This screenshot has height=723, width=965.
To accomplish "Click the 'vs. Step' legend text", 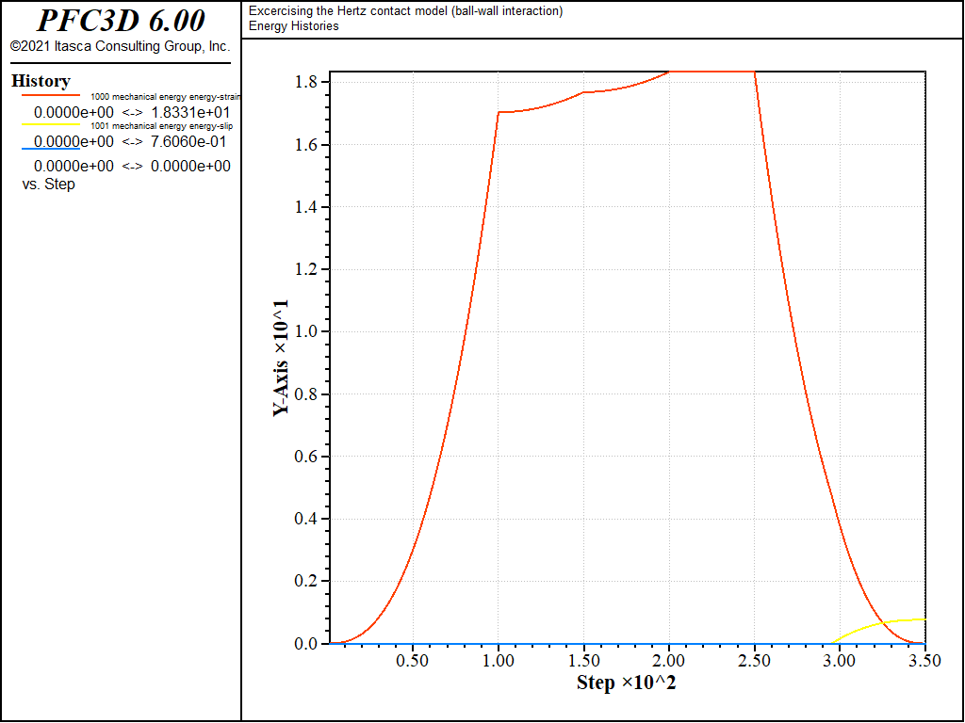I will 49,184.
